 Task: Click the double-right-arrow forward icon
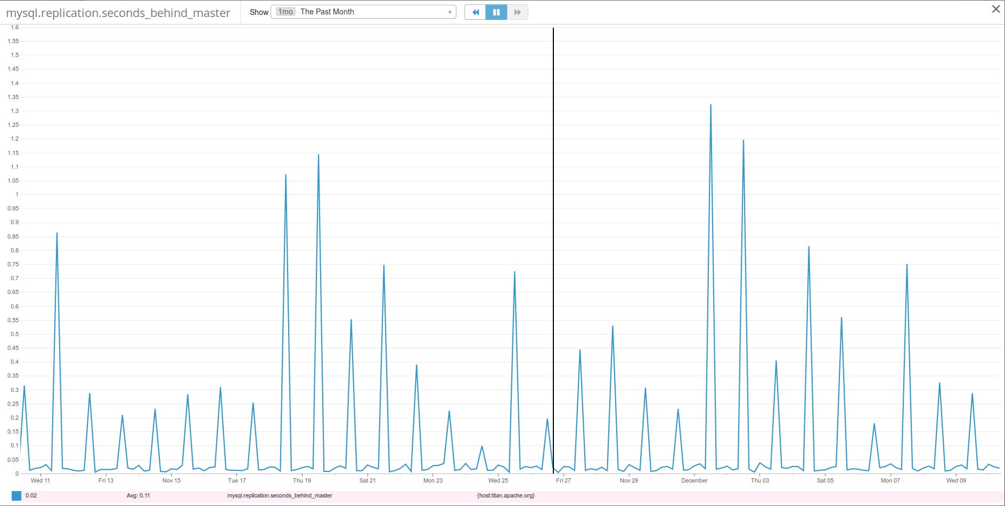click(x=517, y=12)
